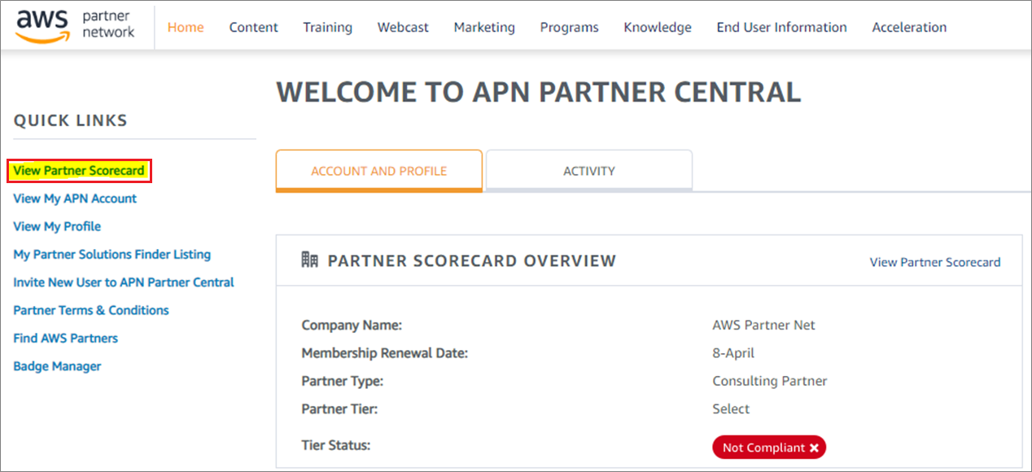Screen dimensions: 1032x472
Task: Click the Quick Links heading
Action: tap(71, 120)
